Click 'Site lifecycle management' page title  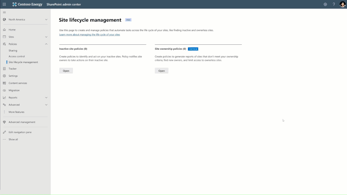90,20
